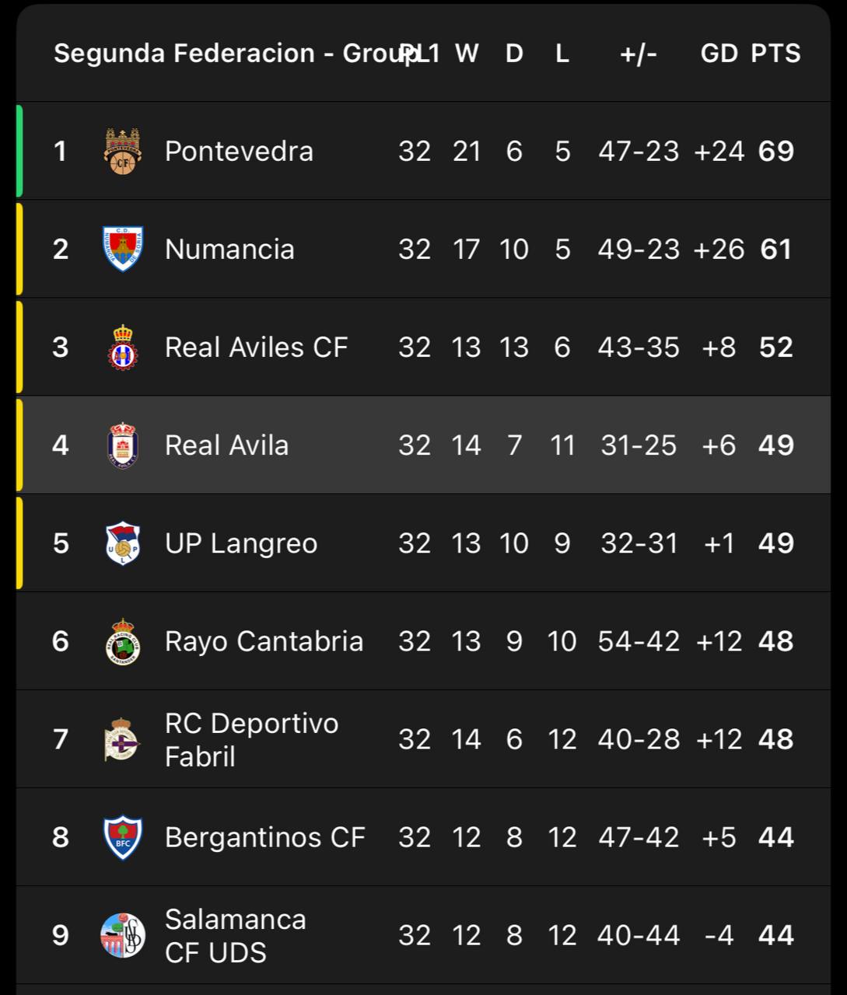
Task: Click the GD column header
Action: click(719, 53)
